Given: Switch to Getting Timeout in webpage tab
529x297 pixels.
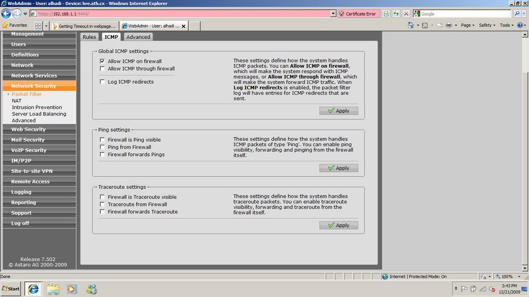Looking at the screenshot, I should click(x=84, y=26).
